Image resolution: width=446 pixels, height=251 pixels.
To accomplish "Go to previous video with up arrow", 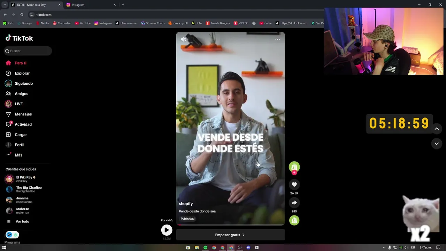I will [437, 129].
